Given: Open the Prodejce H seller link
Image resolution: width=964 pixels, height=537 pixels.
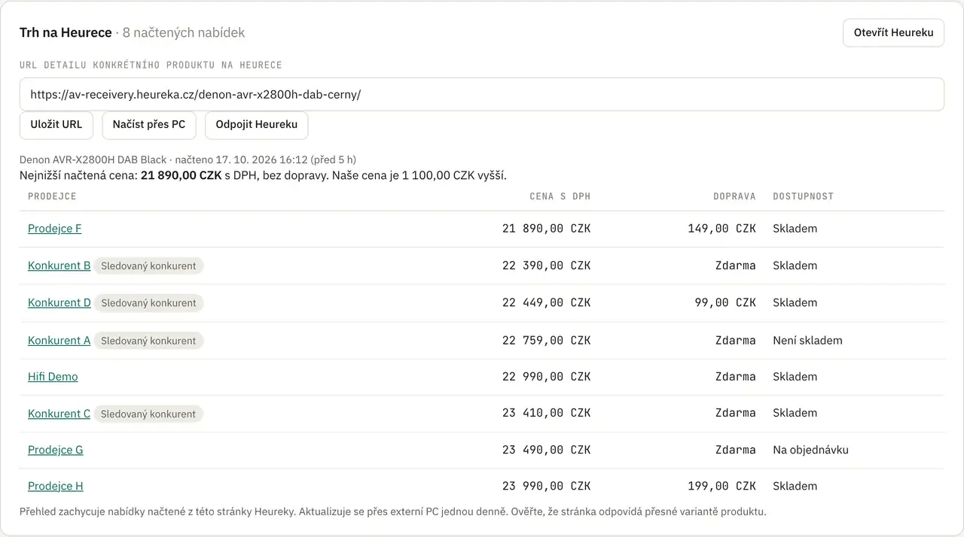Looking at the screenshot, I should pos(56,486).
